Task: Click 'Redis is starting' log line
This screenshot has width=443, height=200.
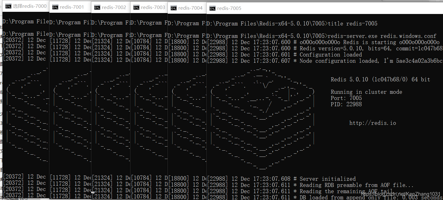Action: tap(323, 42)
